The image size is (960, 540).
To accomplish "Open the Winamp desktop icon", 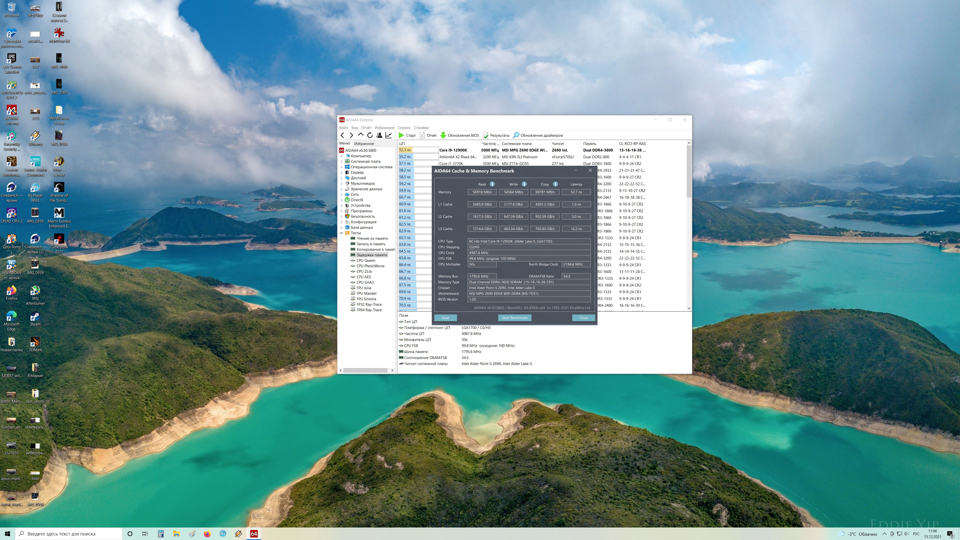I will (35, 139).
